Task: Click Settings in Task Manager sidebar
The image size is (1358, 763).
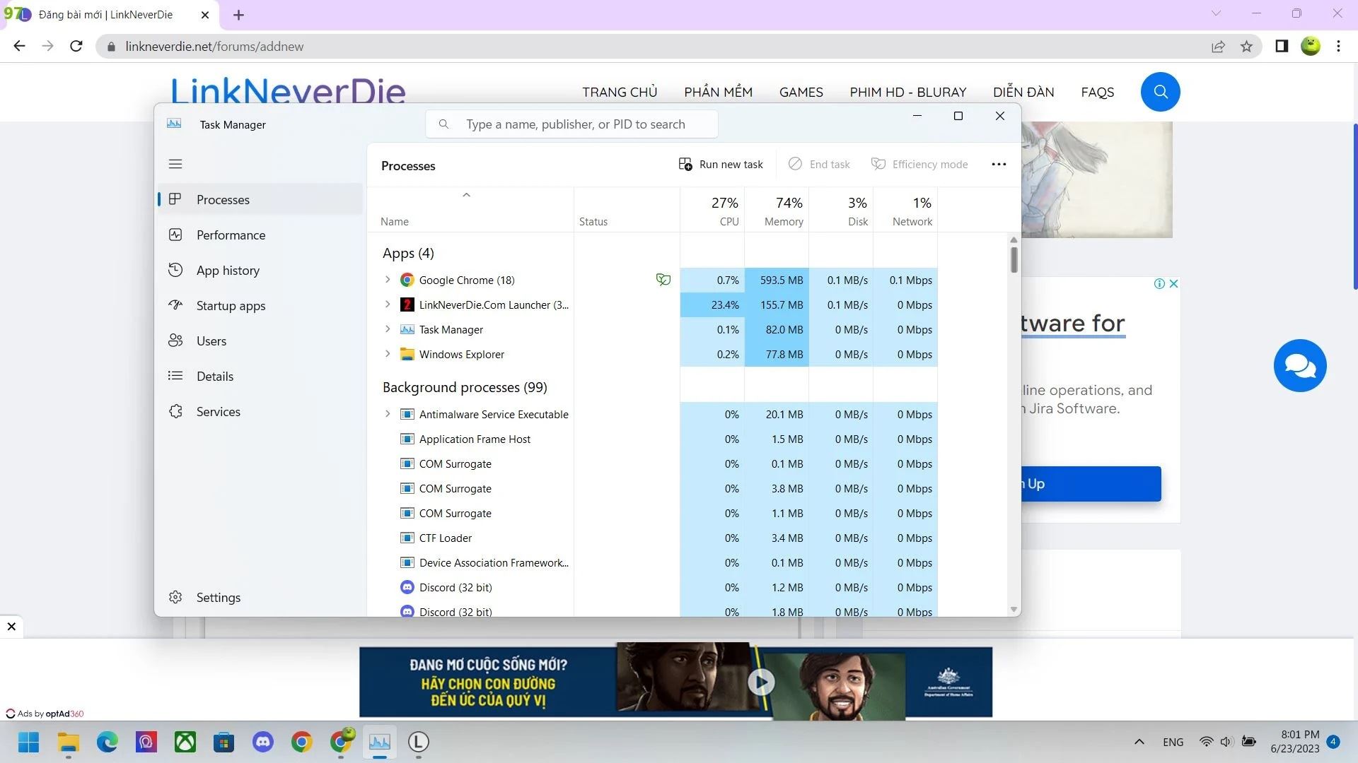Action: [x=219, y=597]
